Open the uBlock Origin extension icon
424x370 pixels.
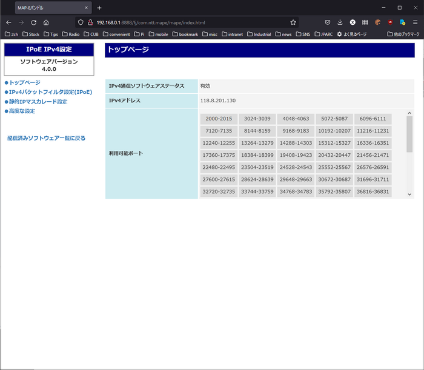[x=390, y=22]
